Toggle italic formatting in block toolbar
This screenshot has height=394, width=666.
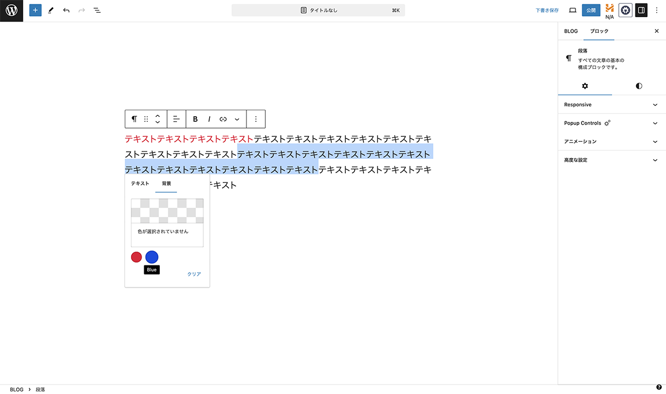[x=209, y=119]
